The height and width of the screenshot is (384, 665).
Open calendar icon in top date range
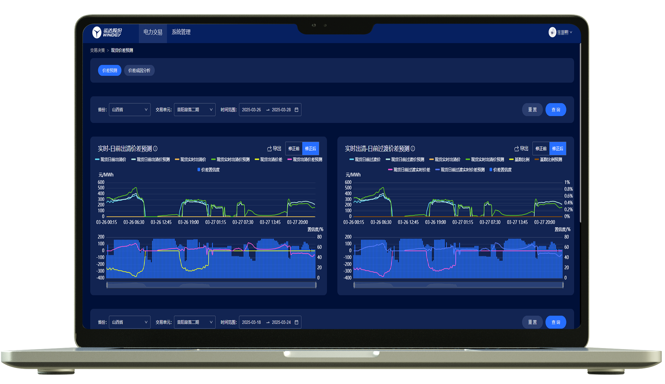297,110
